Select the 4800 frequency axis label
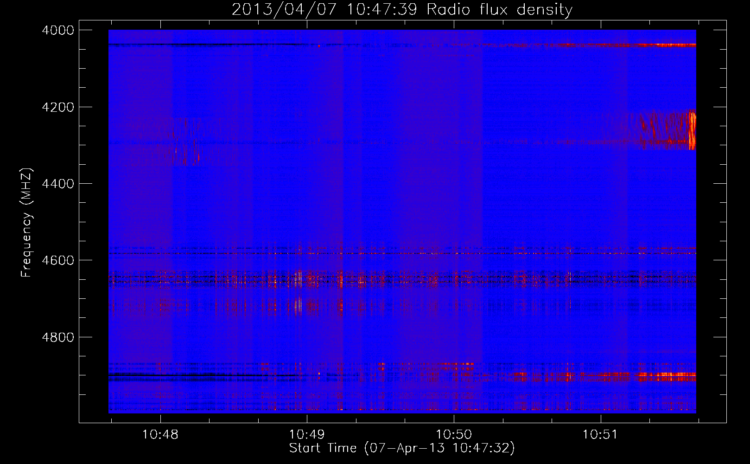Screen dimensions: 750x464 pos(57,337)
